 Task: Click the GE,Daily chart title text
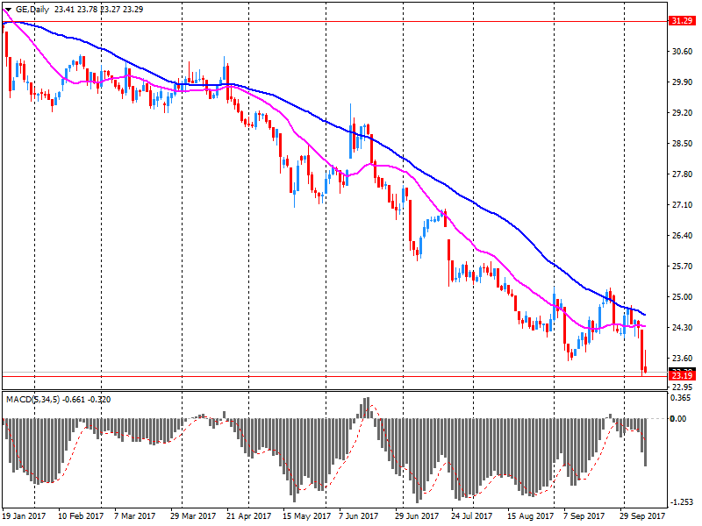pos(32,10)
